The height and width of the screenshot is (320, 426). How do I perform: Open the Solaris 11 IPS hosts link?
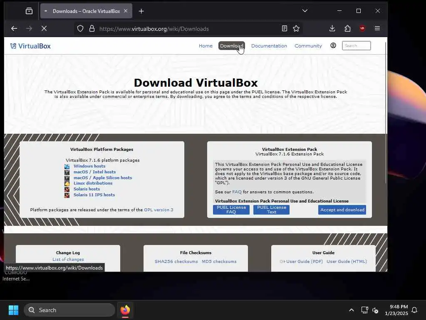pos(94,195)
